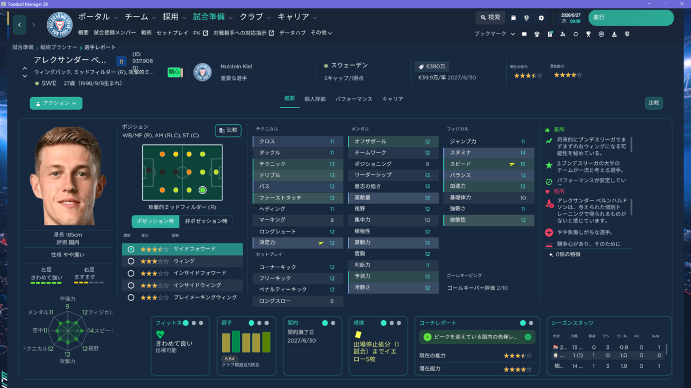Open the shirt shortcut icon
The width and height of the screenshot is (691, 388).
point(537,34)
